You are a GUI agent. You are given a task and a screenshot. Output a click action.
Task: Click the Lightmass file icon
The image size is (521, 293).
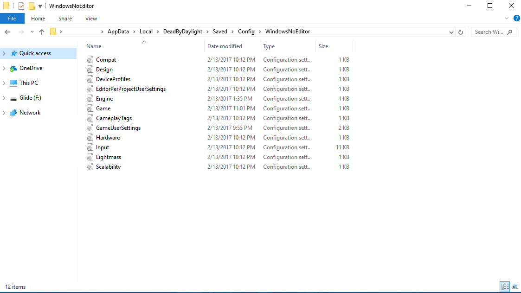90,157
